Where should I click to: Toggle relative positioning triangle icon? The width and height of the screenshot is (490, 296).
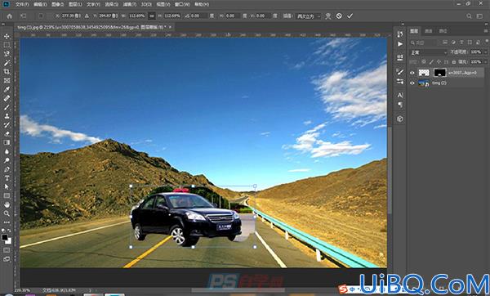[x=87, y=16]
